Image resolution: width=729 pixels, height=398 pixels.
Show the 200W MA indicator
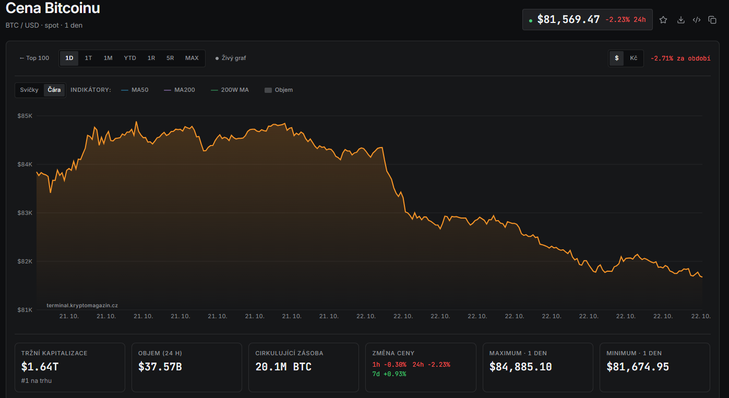click(230, 90)
